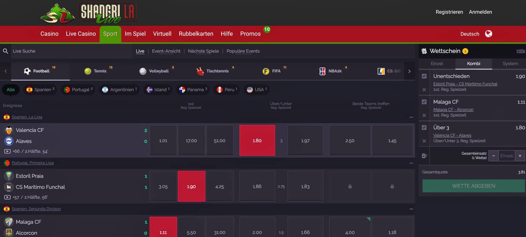The image size is (526, 237).
Task: Click the Registrieren link
Action: tap(449, 12)
